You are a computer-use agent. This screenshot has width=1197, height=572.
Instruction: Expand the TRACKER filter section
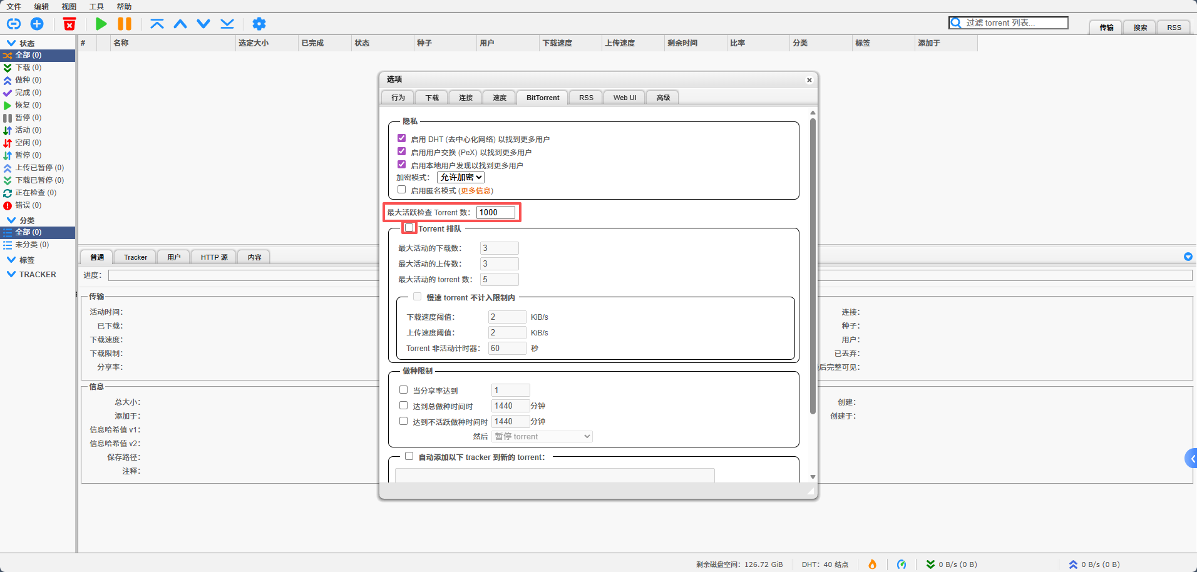[x=11, y=274]
